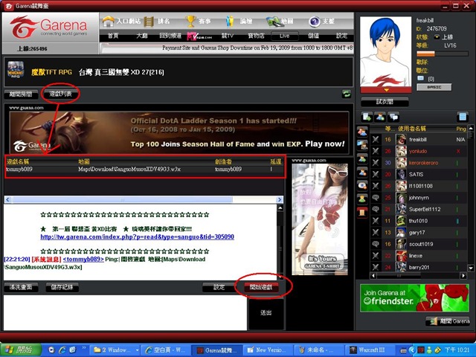476x357 pixels.
Task: Open the home portal icon (入口網站)
Action: (109, 22)
